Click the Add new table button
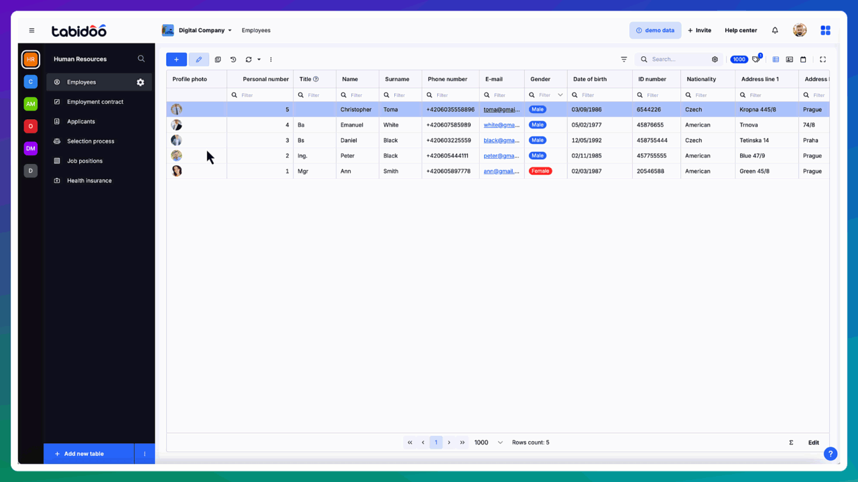This screenshot has width=858, height=482. click(x=88, y=454)
